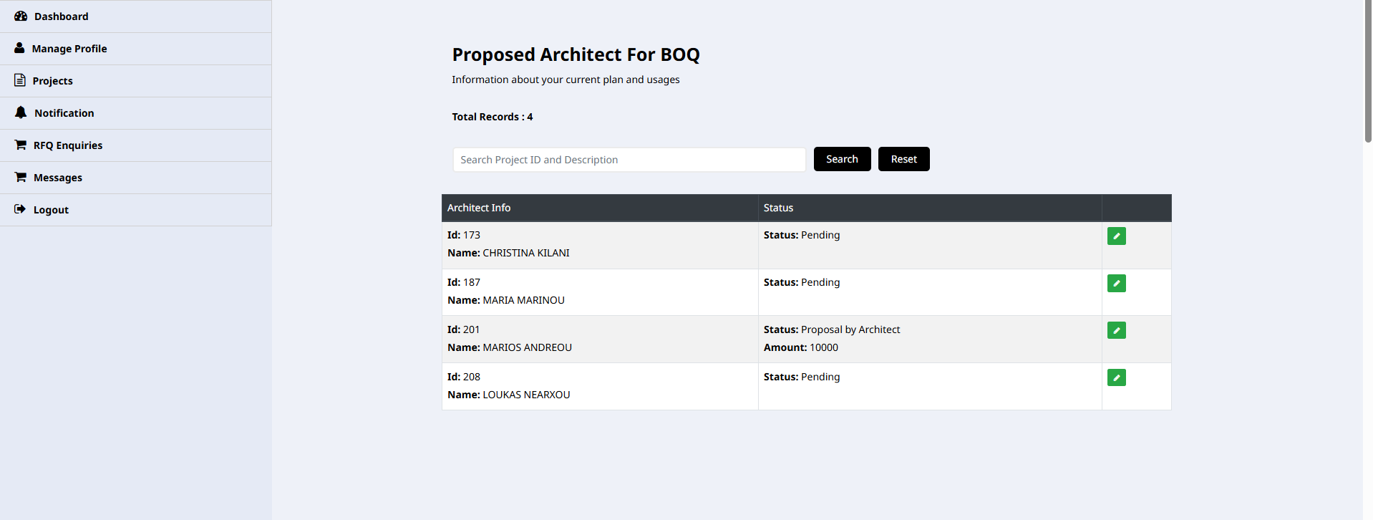Click the Notification bell icon

pos(21,112)
